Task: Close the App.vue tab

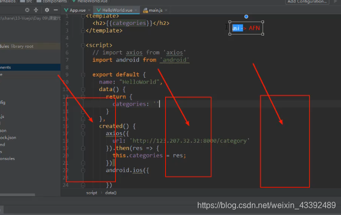Action: click(89, 10)
